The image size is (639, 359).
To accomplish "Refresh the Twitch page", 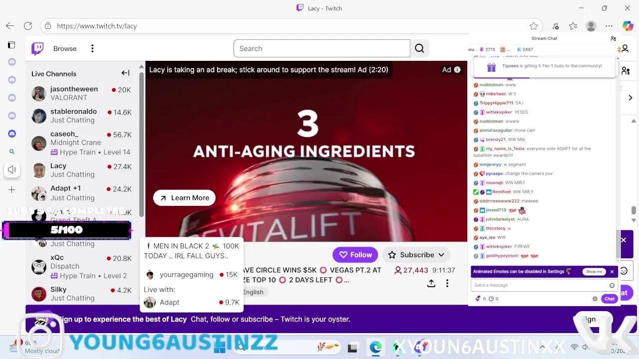I will coord(28,26).
